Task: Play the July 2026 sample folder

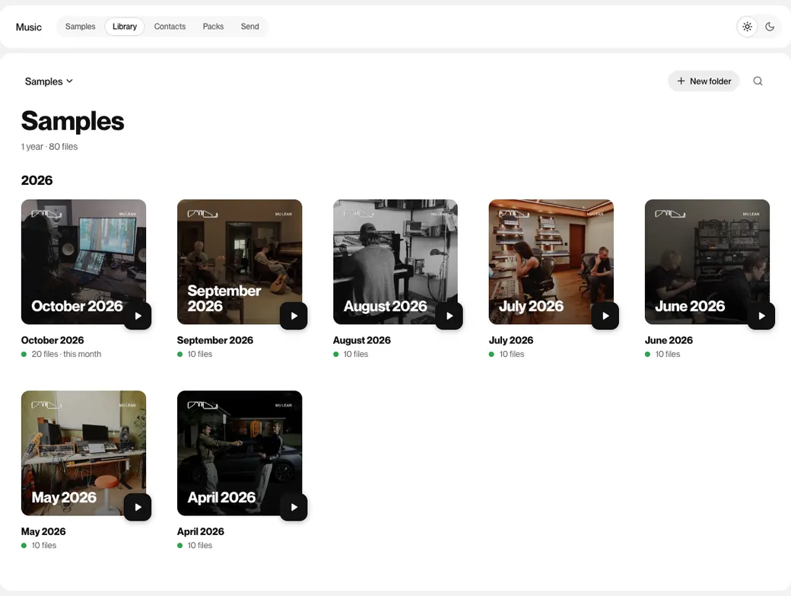Action: pos(605,316)
